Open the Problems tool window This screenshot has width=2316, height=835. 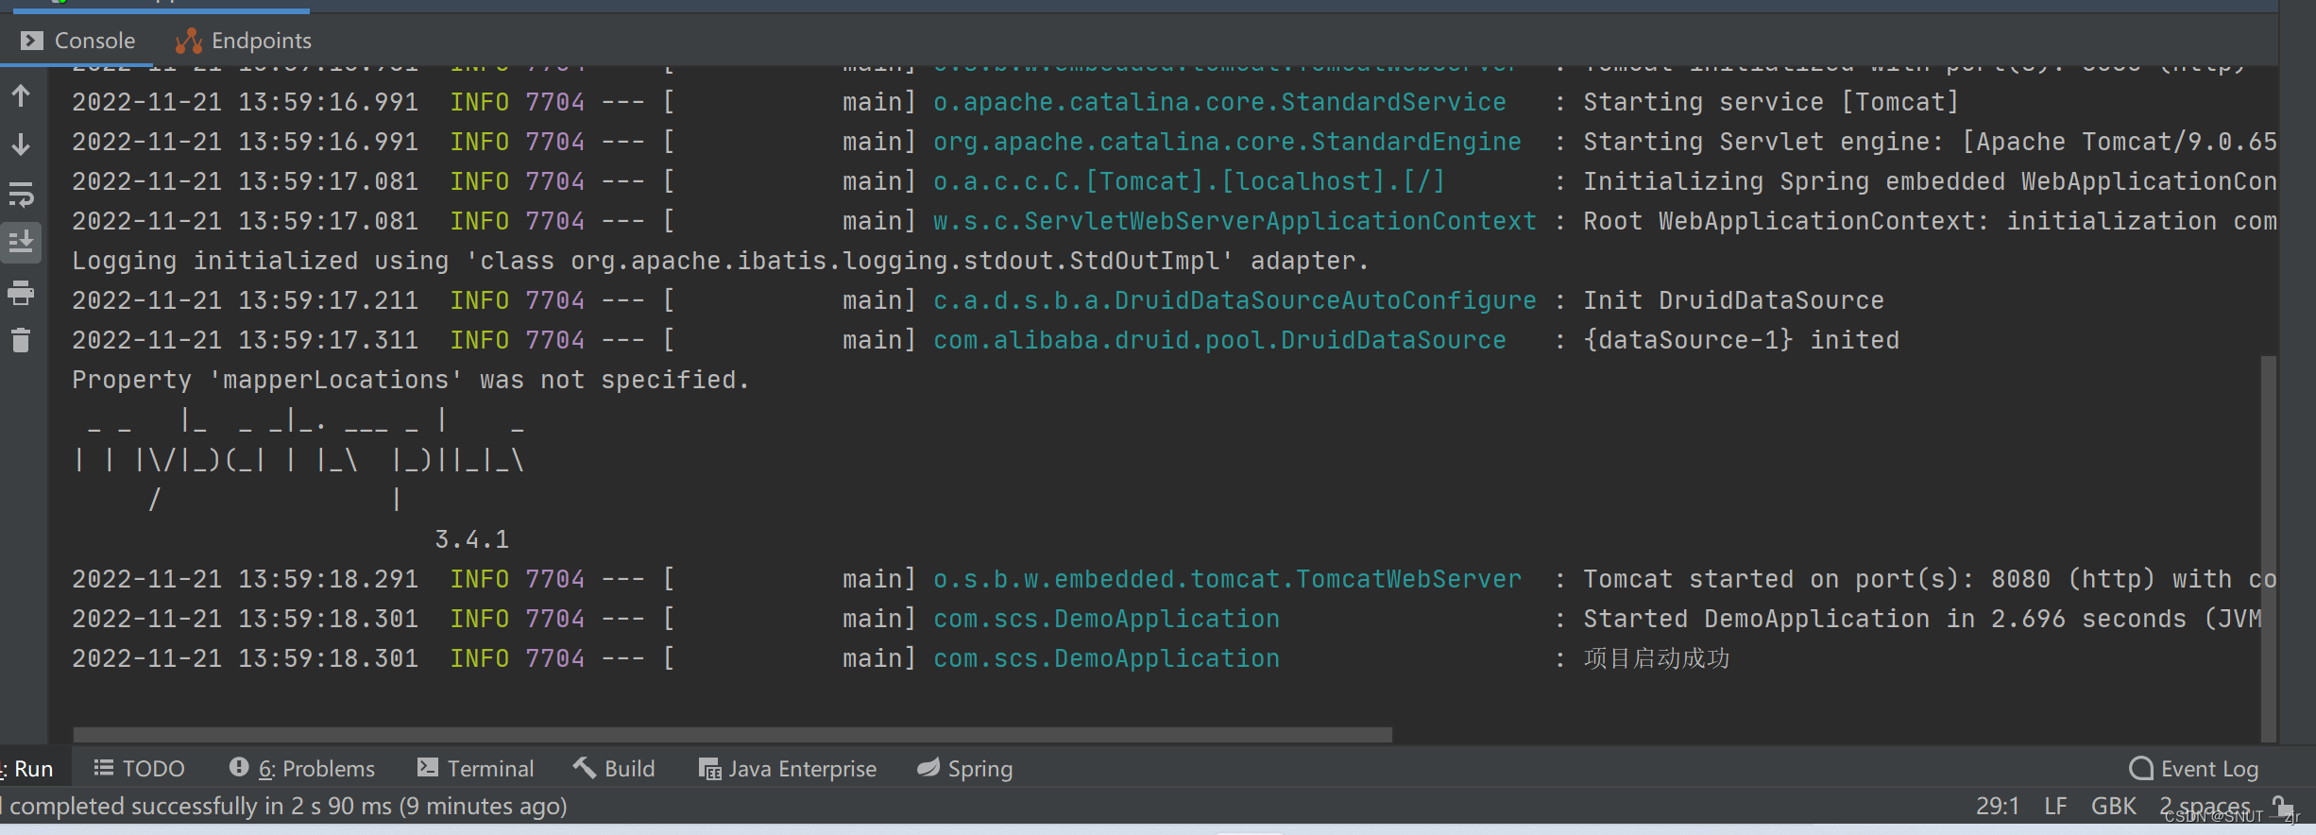click(x=302, y=769)
